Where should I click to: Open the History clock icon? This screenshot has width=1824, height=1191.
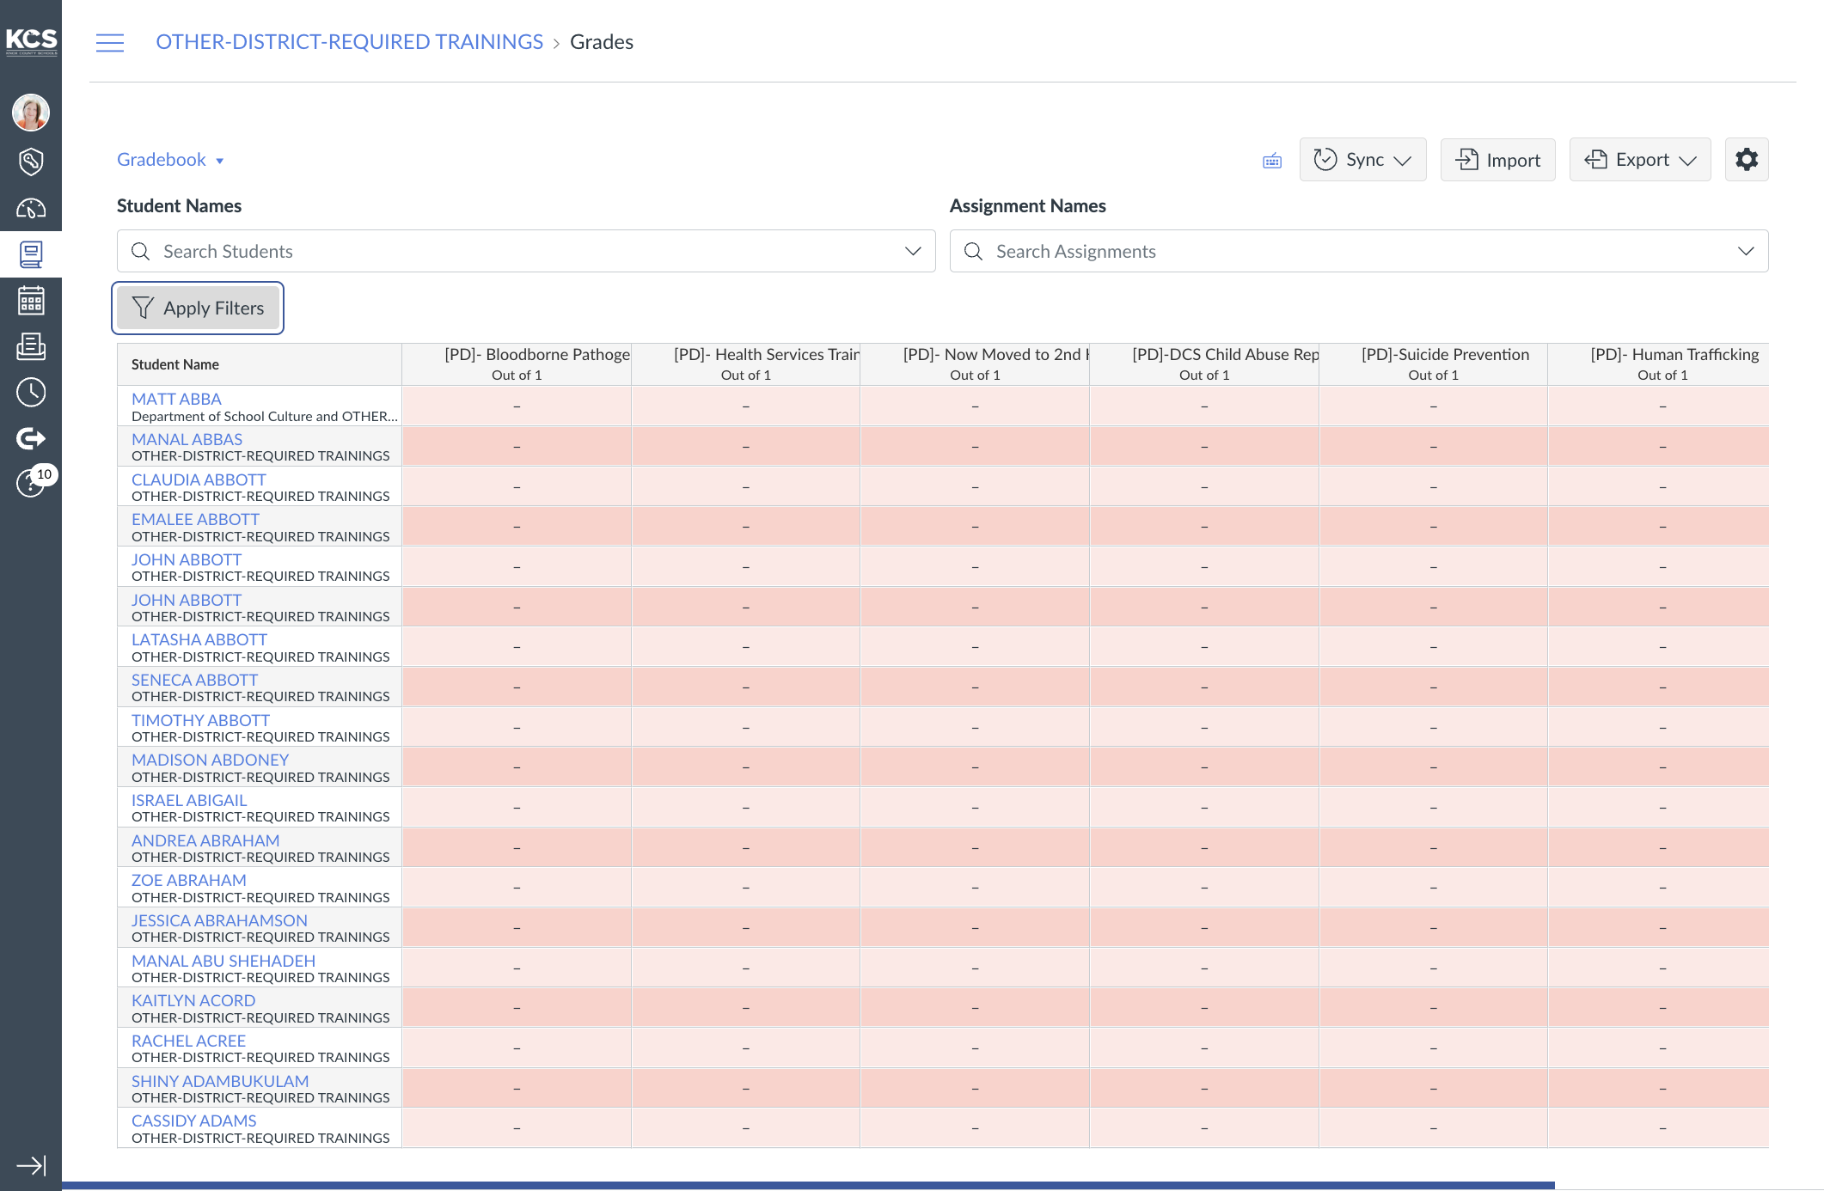(31, 393)
